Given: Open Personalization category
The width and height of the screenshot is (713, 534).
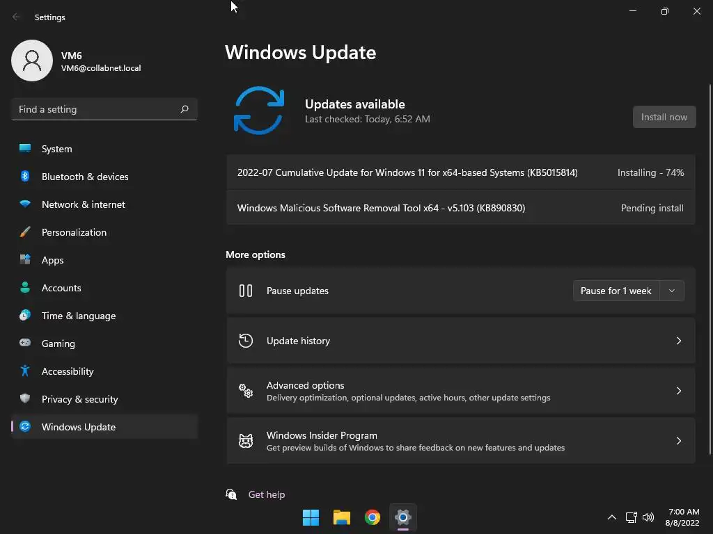Looking at the screenshot, I should click(x=104, y=232).
